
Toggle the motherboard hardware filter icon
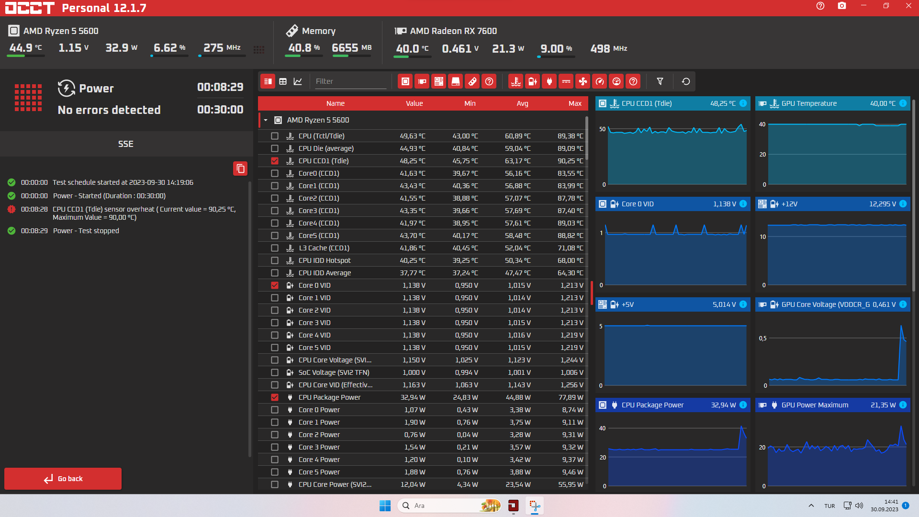click(438, 81)
